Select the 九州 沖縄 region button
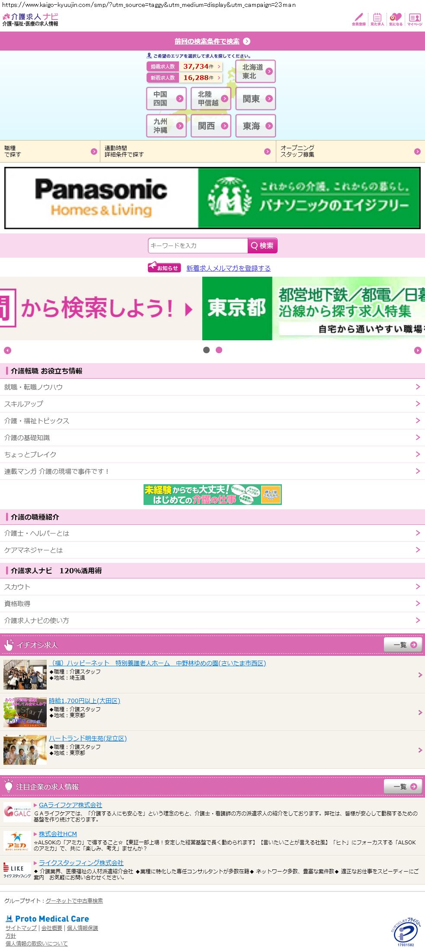 pos(166,126)
